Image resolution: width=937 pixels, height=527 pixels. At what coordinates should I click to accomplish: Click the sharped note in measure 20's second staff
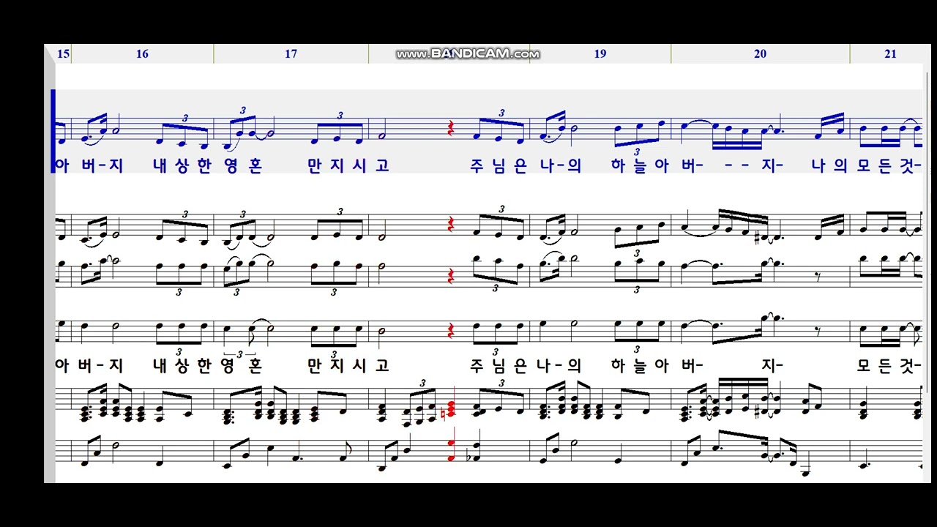point(765,236)
